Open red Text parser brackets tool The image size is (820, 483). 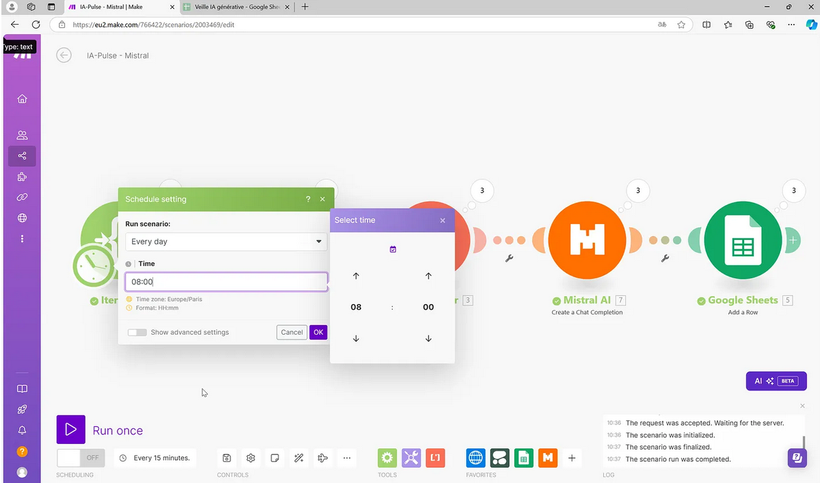point(435,458)
